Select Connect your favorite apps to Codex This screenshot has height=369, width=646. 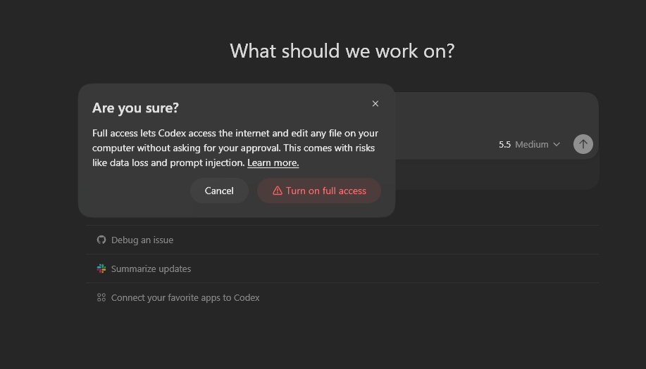(342, 297)
